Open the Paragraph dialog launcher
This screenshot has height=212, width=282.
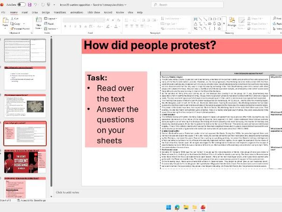point(189,33)
